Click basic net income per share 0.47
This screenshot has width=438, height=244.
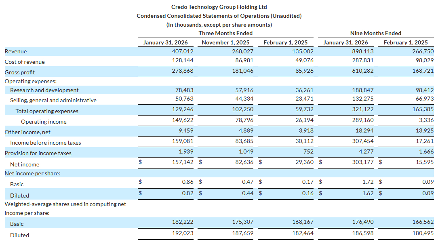(x=247, y=182)
